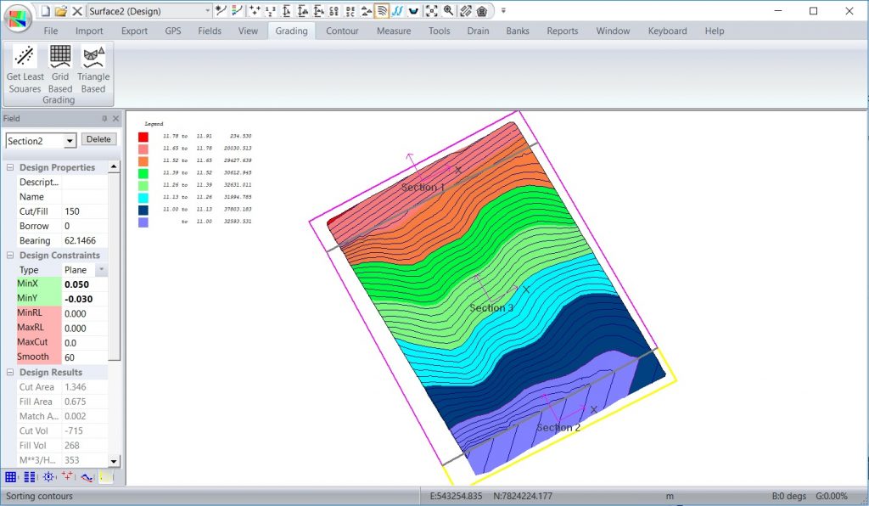Open the folder icon in quick toolbar
Viewport: 869px width, 506px height.
60,11
